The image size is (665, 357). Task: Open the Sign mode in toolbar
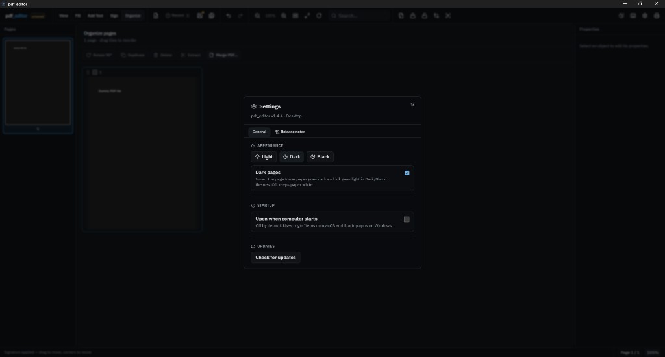[114, 16]
